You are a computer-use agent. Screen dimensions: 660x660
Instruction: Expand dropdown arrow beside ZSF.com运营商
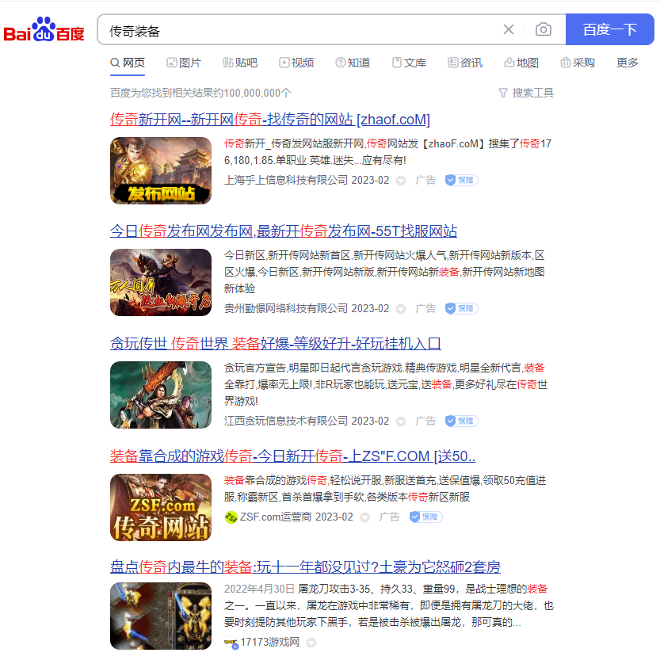pos(365,517)
